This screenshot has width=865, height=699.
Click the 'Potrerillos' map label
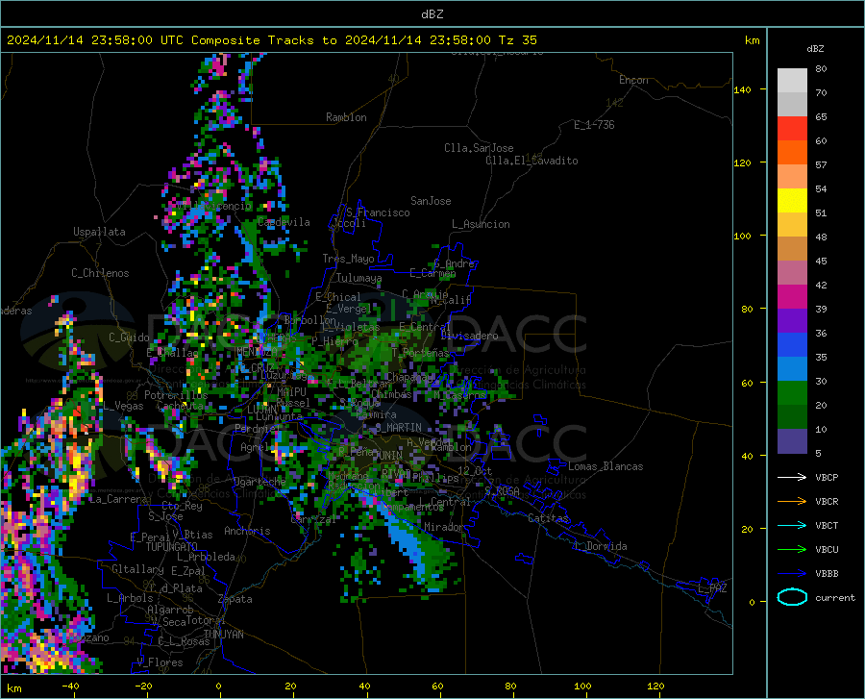(x=176, y=395)
